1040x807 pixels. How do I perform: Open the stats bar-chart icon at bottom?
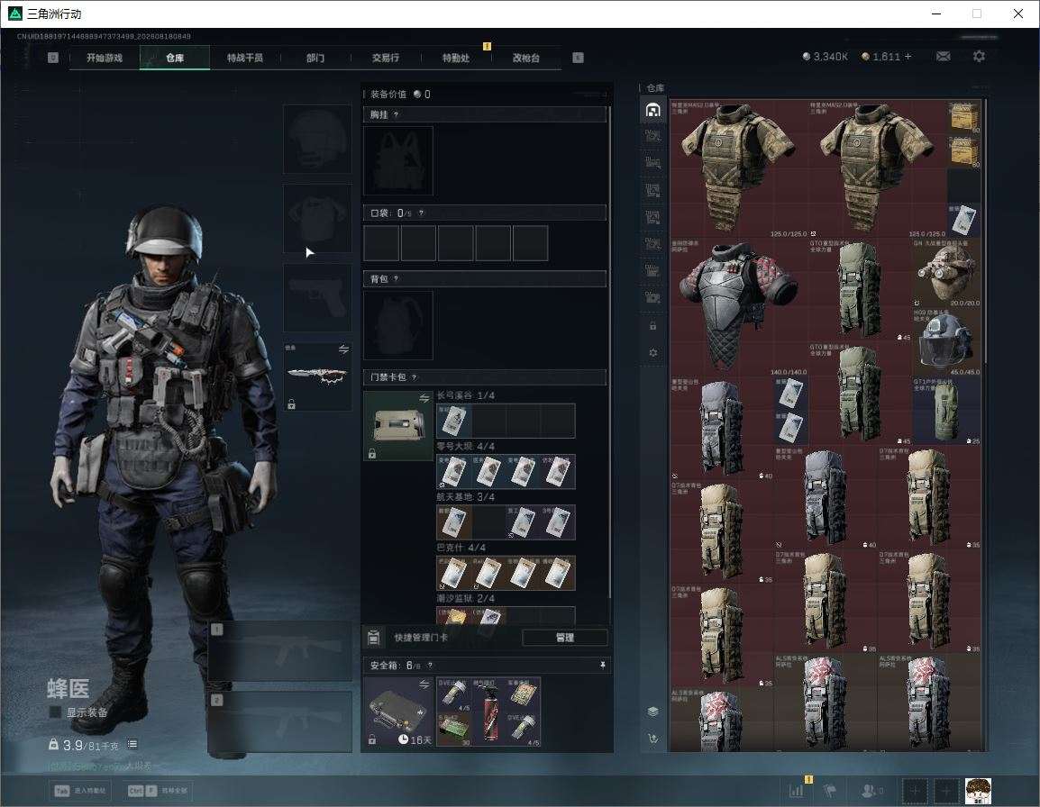pyautogui.click(x=795, y=791)
